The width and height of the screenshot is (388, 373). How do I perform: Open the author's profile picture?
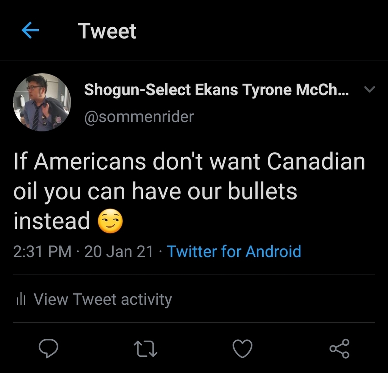click(x=42, y=102)
